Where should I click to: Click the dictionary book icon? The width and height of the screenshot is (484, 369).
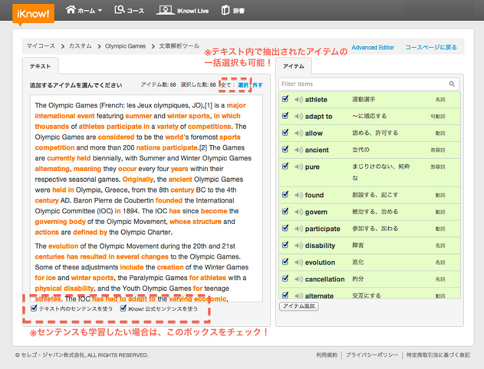tap(226, 10)
